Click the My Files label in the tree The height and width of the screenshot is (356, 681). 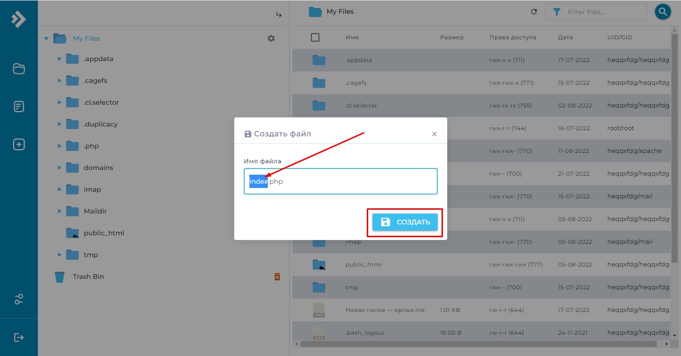pos(87,38)
